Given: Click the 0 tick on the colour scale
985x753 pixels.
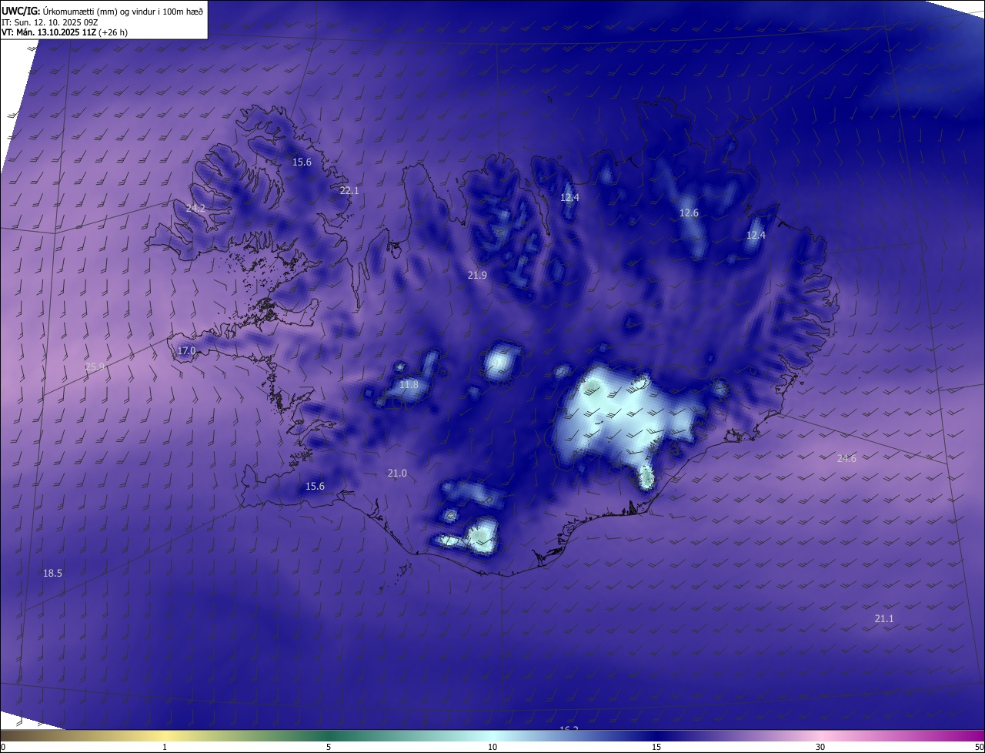Looking at the screenshot, I should tap(3, 748).
